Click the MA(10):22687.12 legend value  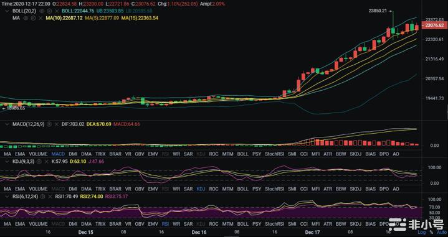[64, 18]
